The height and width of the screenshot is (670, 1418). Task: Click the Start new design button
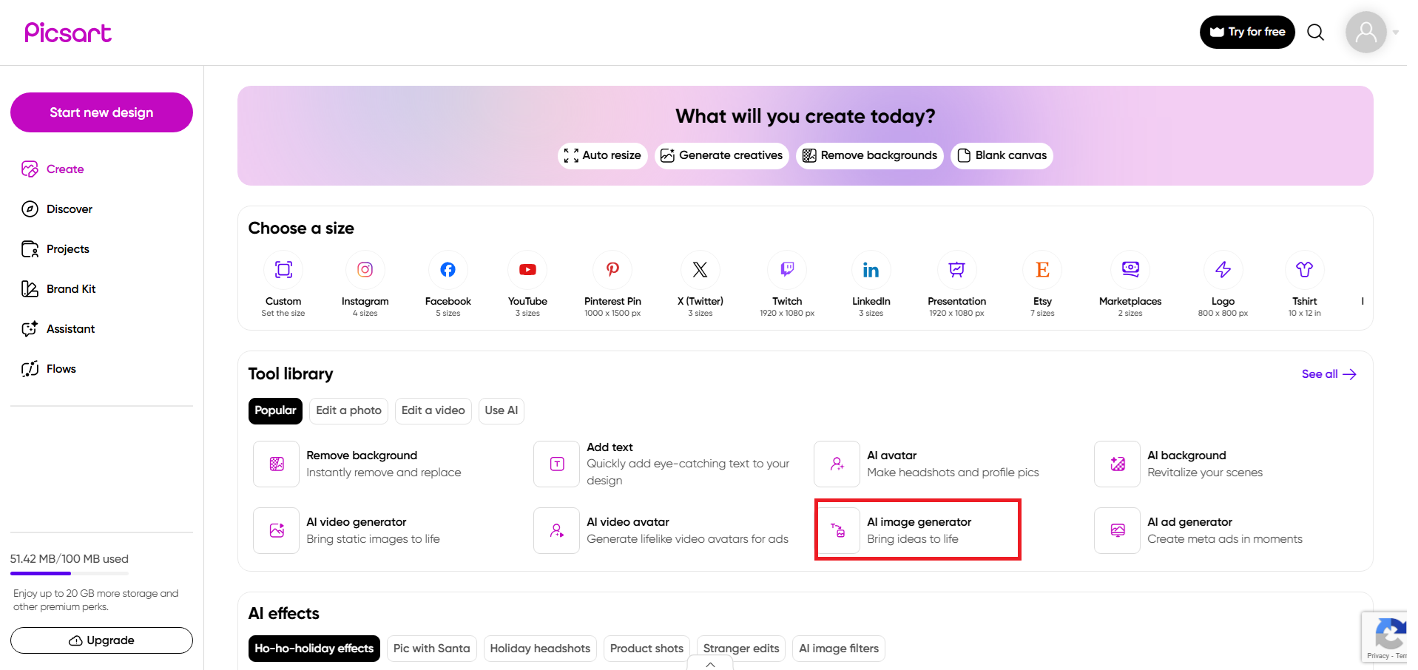click(101, 112)
